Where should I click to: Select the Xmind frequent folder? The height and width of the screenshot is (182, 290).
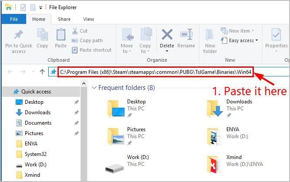tap(235, 164)
